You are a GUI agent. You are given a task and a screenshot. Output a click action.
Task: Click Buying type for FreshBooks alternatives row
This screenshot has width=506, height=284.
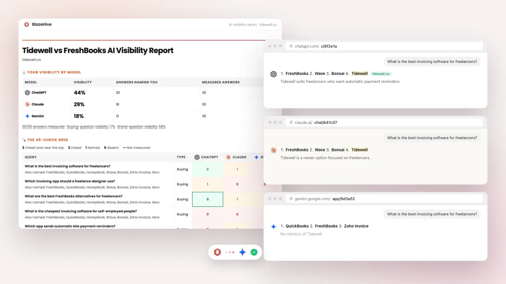coord(183,199)
